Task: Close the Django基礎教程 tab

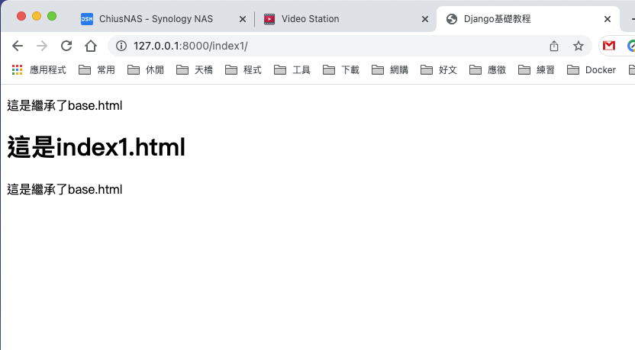Action: tap(607, 19)
